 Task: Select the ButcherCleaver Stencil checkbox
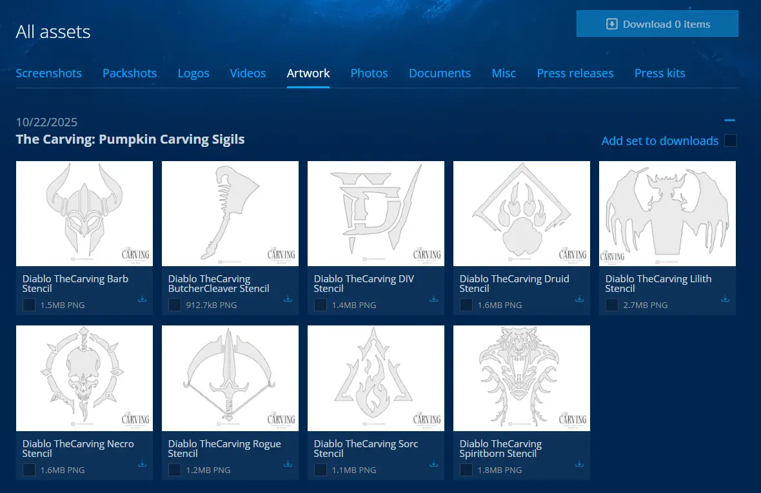[x=175, y=305]
